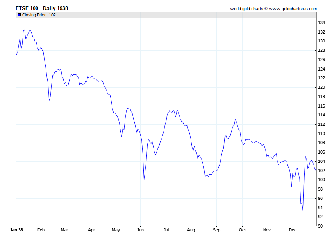Click the 110 y-axis value

[x=321, y=134]
